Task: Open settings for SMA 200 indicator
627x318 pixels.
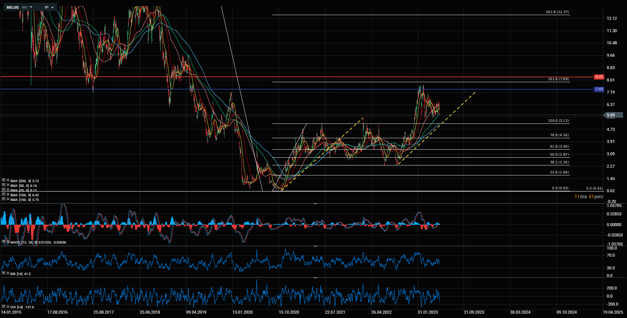Action: 3,181
